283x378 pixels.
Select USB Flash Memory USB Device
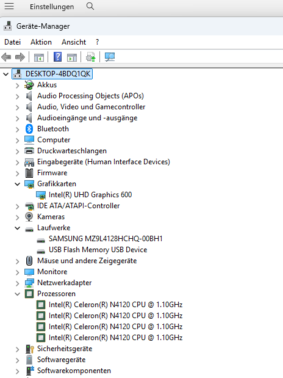point(98,250)
